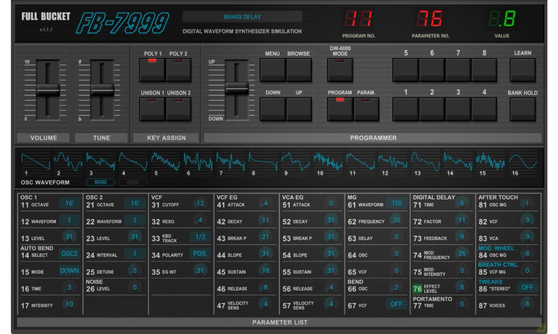Open the MENU button

(x=272, y=70)
